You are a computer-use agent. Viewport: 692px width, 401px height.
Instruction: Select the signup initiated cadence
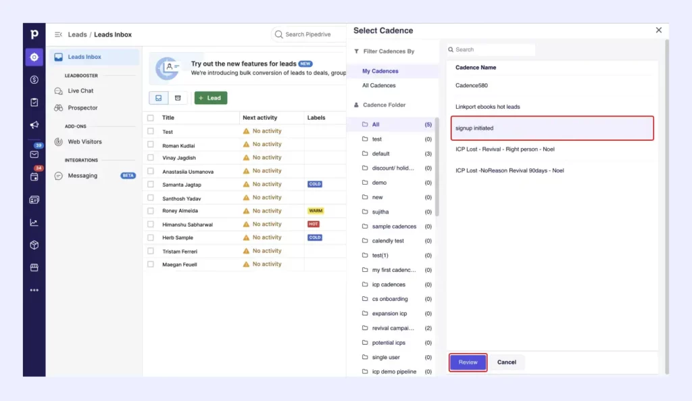point(552,128)
